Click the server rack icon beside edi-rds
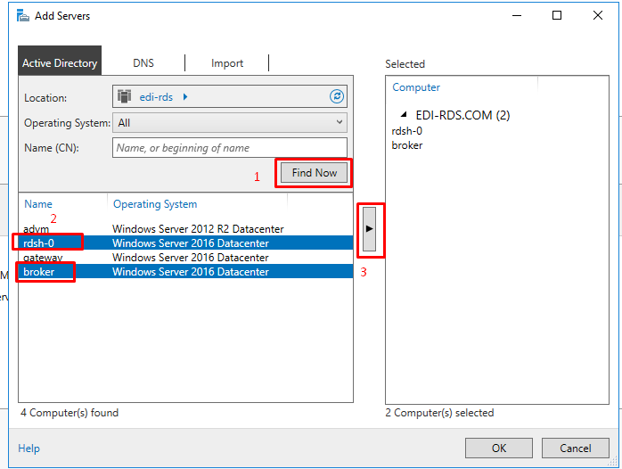 (124, 96)
